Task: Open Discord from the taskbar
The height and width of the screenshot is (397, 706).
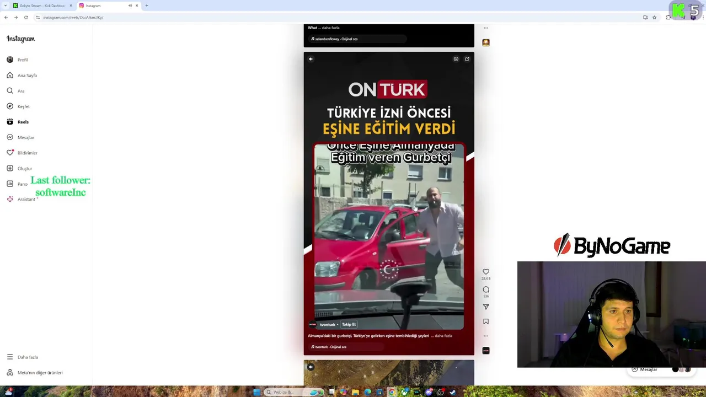Action: 429,392
